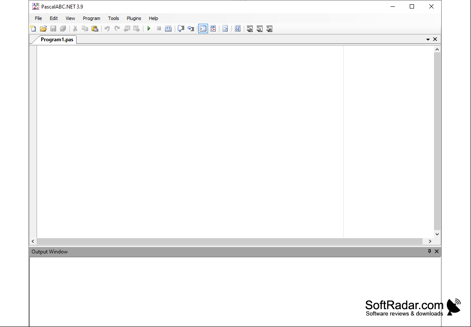Click the R build-mode toolbar icon
Screen dimensions: 471x327
[x=269, y=28]
